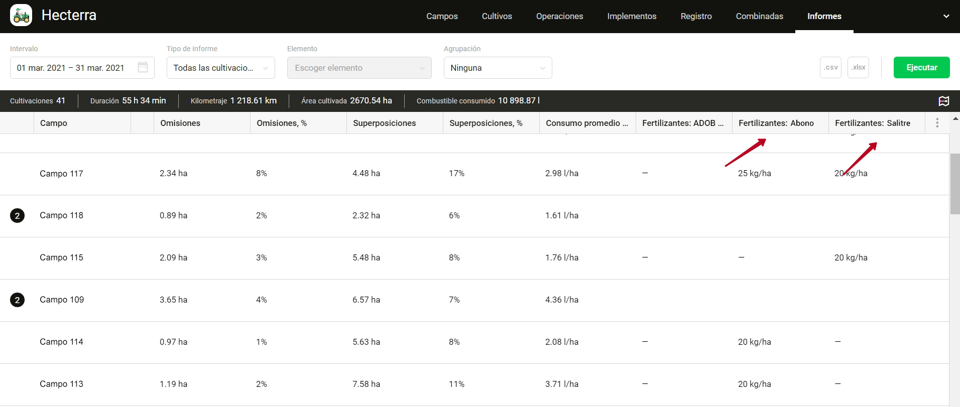Image resolution: width=960 pixels, height=407 pixels.
Task: Open the Agrupación Ninguna dropdown
Action: (498, 68)
